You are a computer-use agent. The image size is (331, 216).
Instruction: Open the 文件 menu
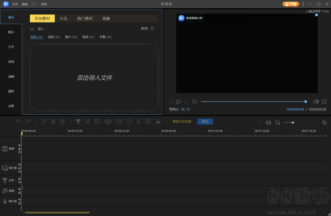point(15,4)
